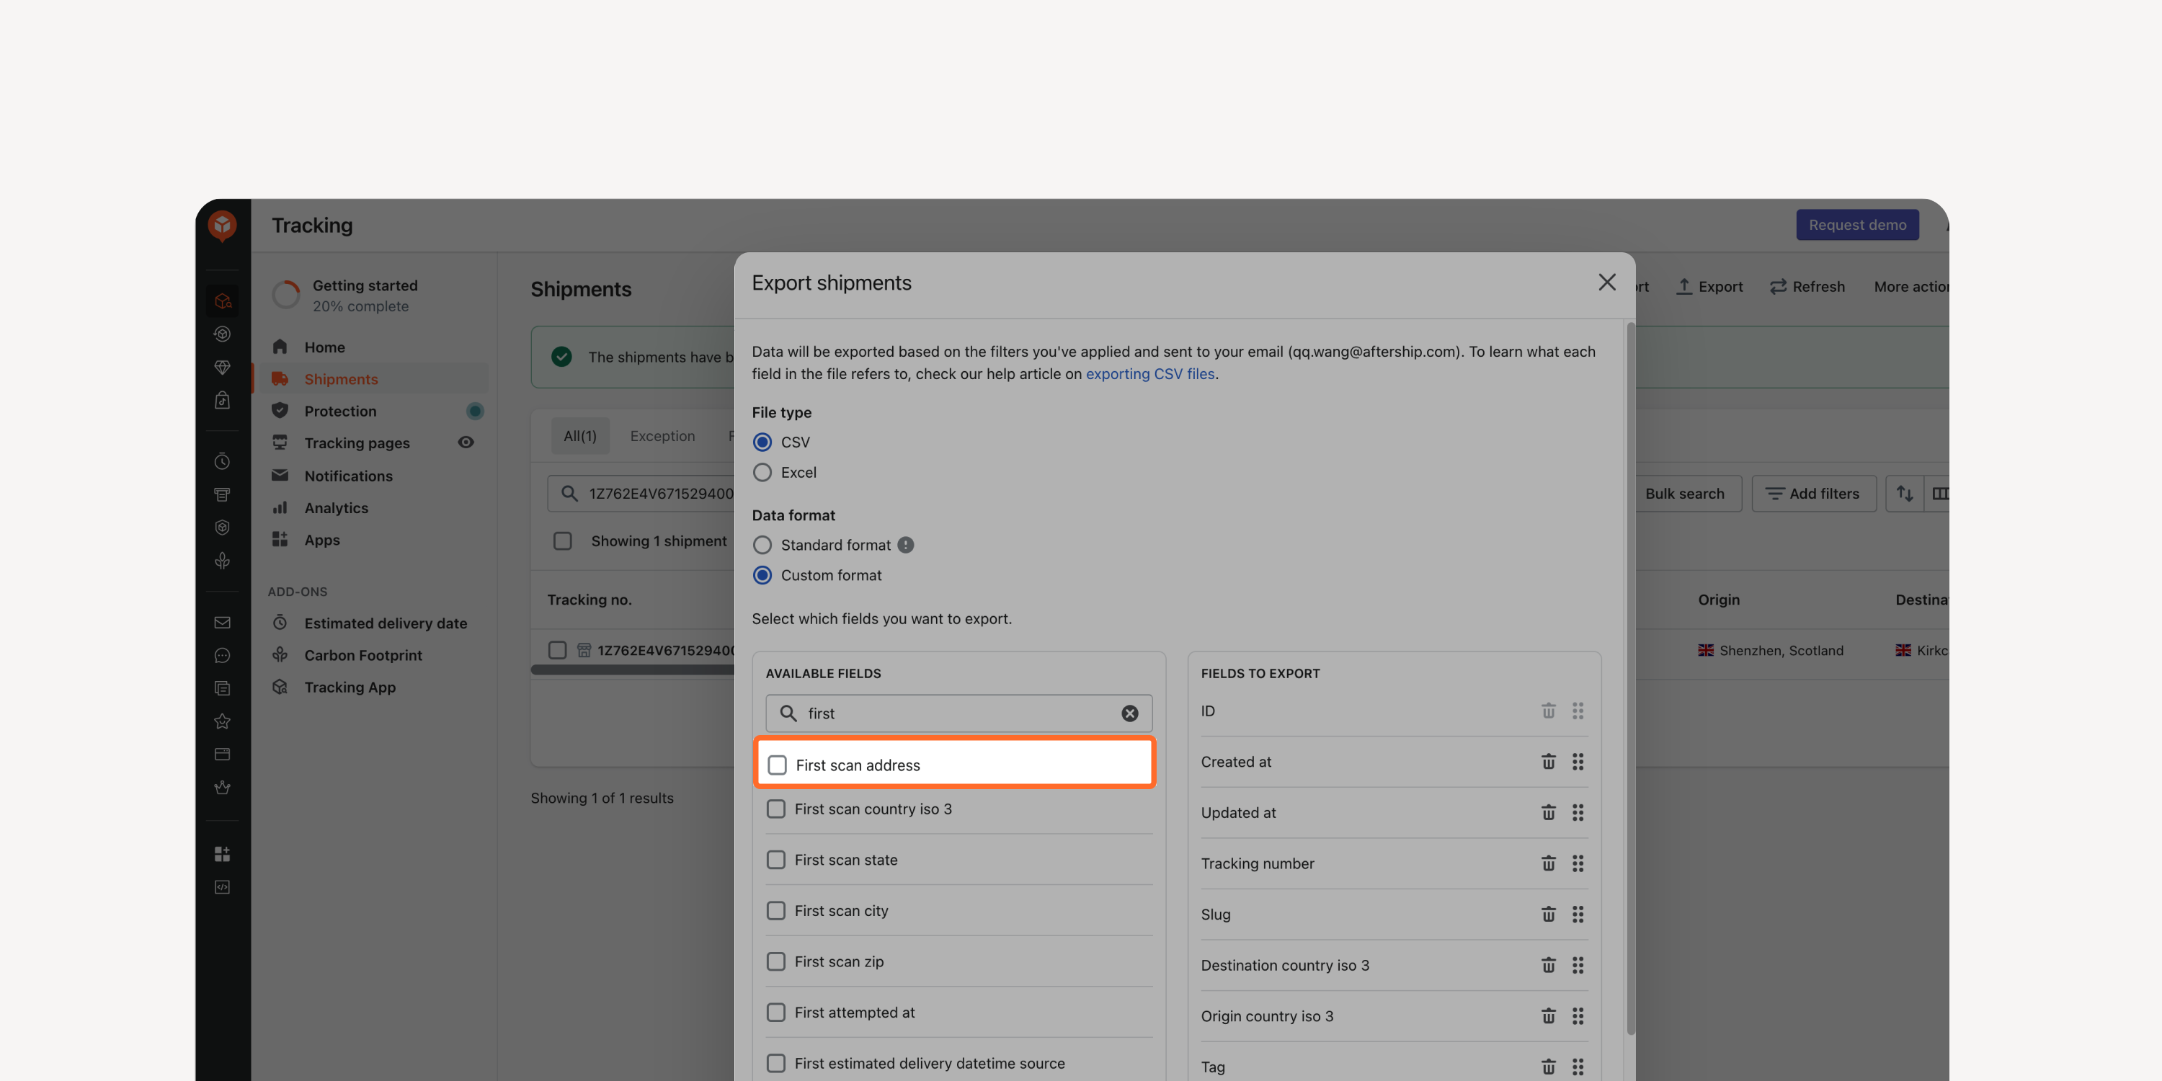
Task: Select Excel file type
Action: click(x=762, y=473)
